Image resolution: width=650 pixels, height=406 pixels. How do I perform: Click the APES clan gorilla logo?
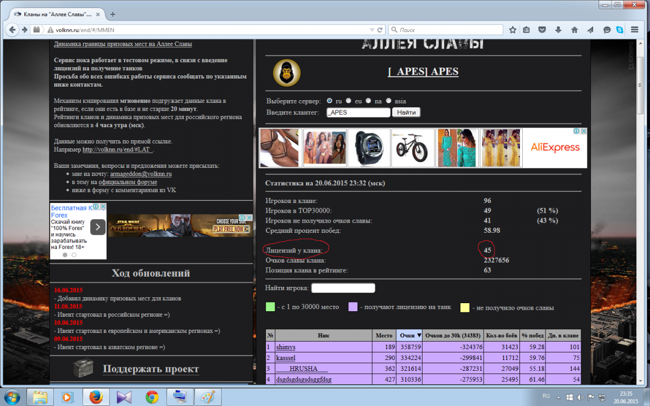(x=287, y=73)
